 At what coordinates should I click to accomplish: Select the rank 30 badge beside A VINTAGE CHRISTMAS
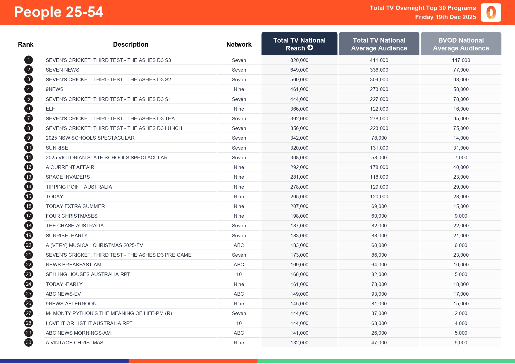click(28, 342)
